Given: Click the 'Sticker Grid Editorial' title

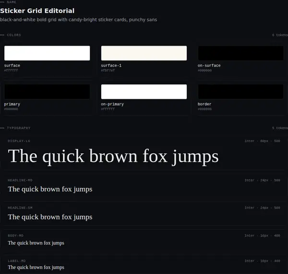Looking at the screenshot, I should [x=37, y=11].
